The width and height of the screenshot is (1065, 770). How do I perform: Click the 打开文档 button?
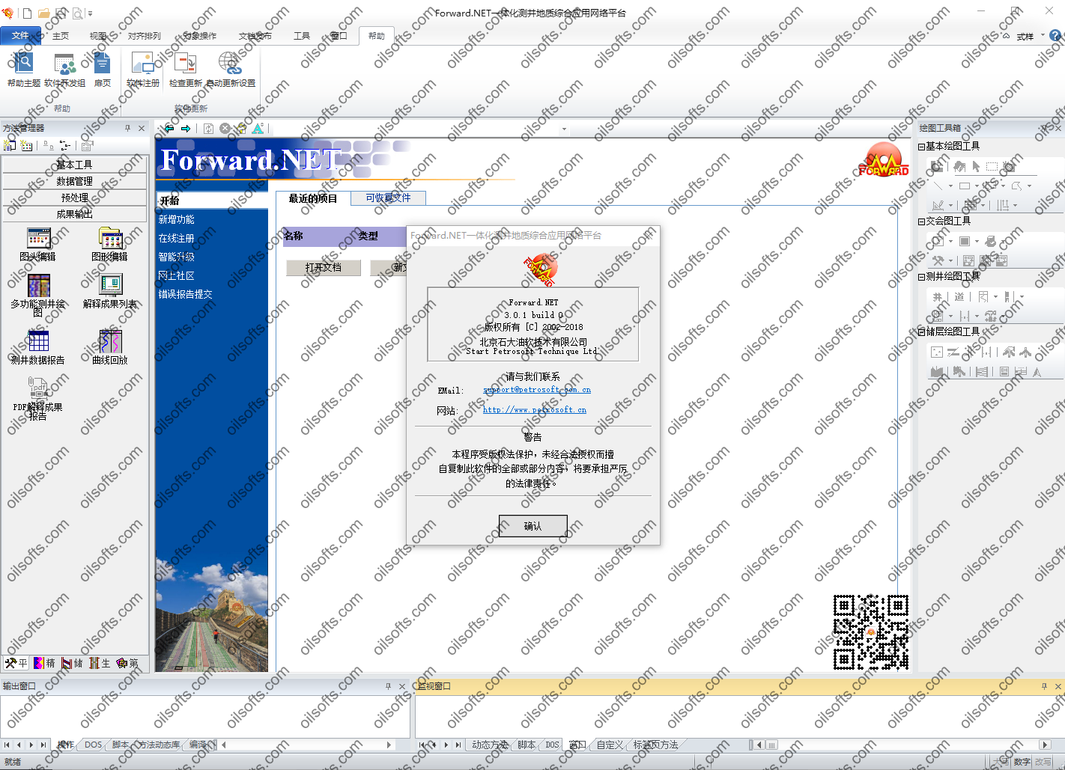(324, 267)
